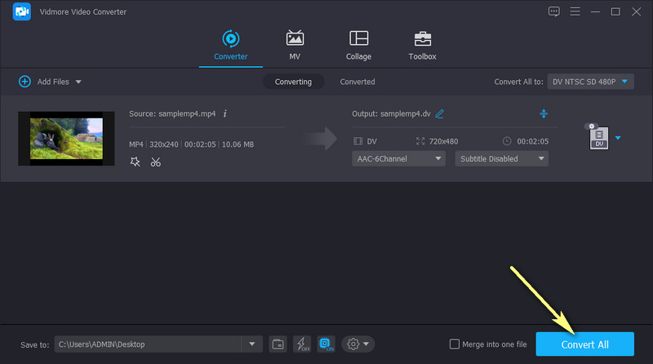Image resolution: width=653 pixels, height=364 pixels.
Task: Click the feedback chat icon in title bar
Action: (x=554, y=11)
